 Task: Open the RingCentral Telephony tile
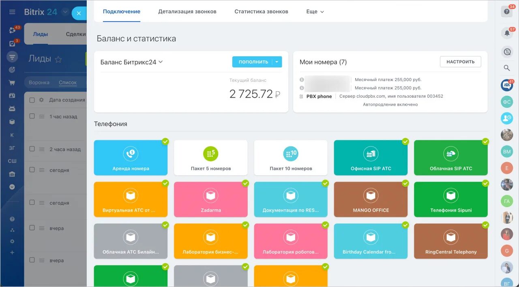[451, 241]
